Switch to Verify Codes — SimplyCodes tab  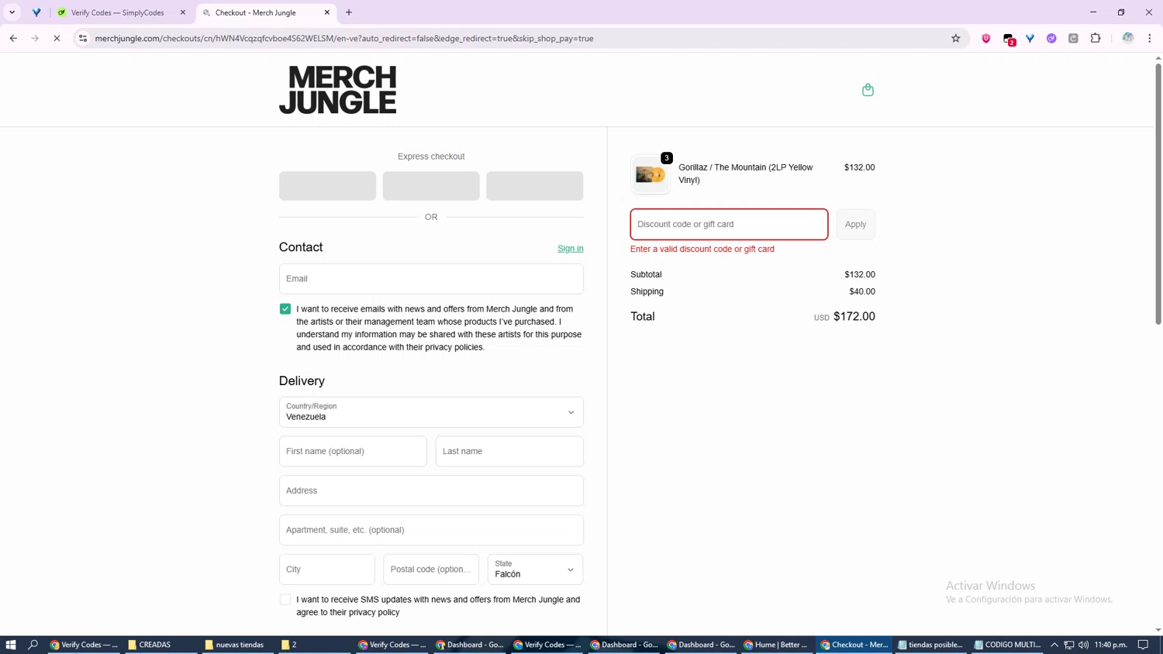(x=117, y=12)
